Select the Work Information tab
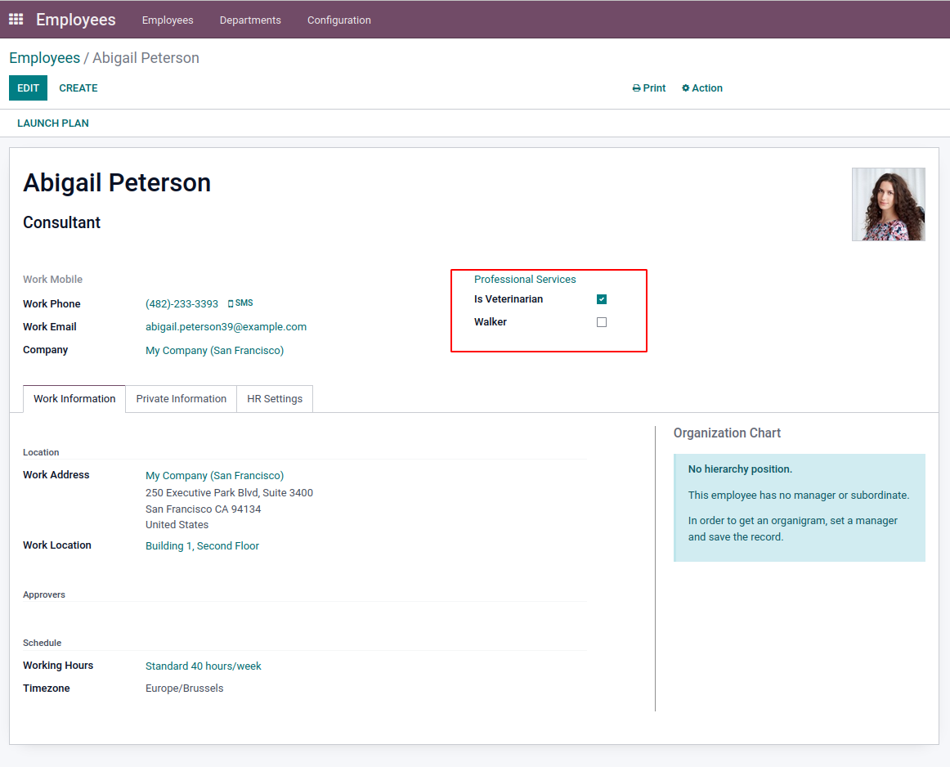This screenshot has width=950, height=767. point(74,399)
